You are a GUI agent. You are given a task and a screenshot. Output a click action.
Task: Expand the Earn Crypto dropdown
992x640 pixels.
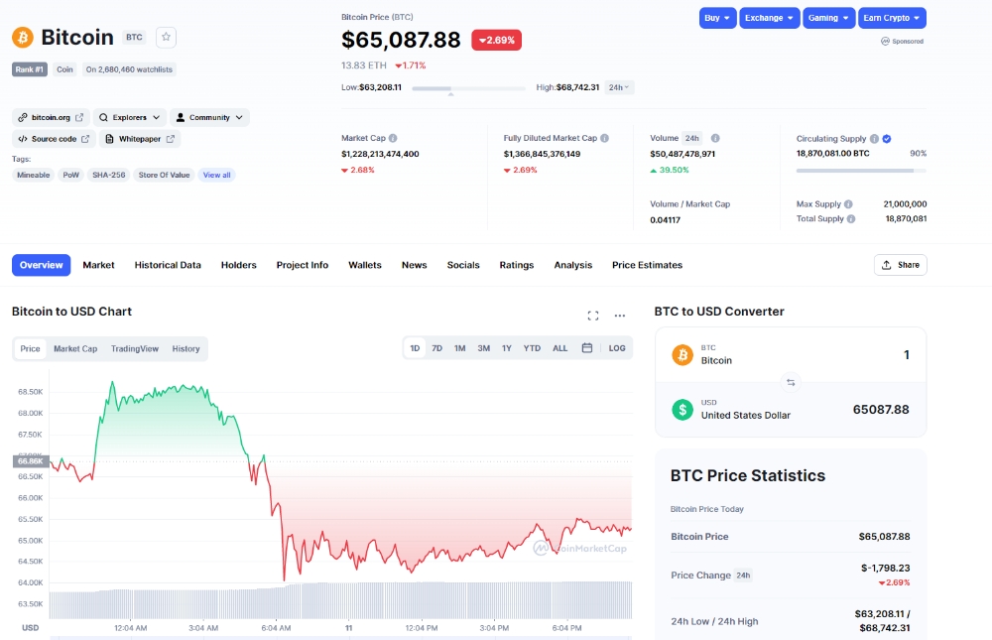892,18
